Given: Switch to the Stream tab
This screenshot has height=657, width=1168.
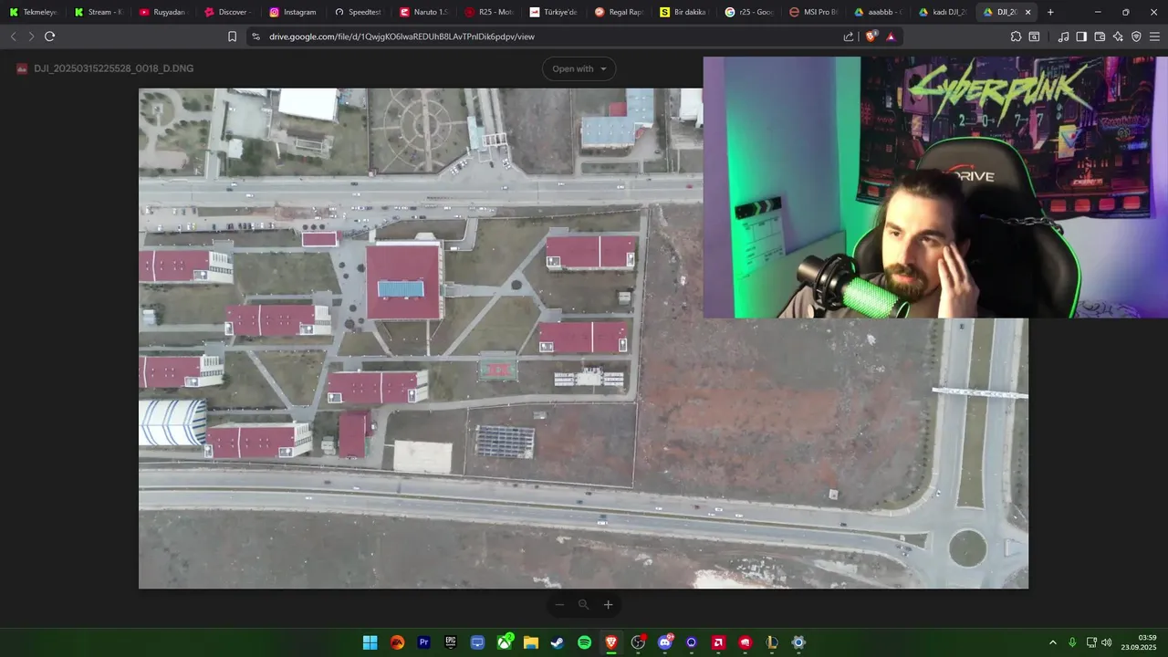Looking at the screenshot, I should tap(98, 12).
